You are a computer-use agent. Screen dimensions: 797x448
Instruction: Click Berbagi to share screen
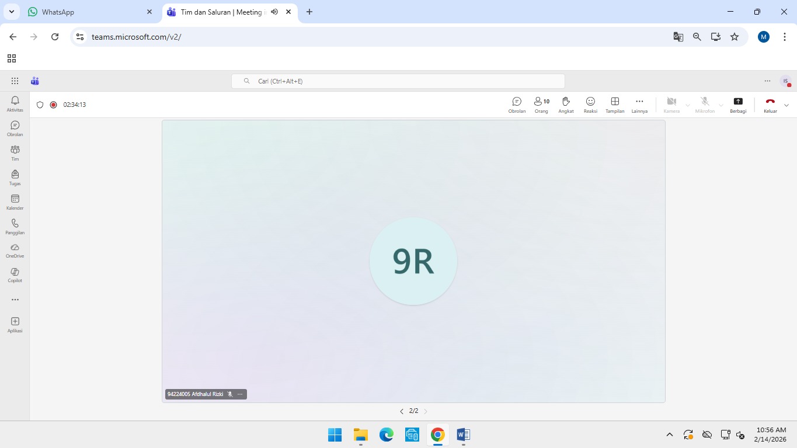pos(738,105)
